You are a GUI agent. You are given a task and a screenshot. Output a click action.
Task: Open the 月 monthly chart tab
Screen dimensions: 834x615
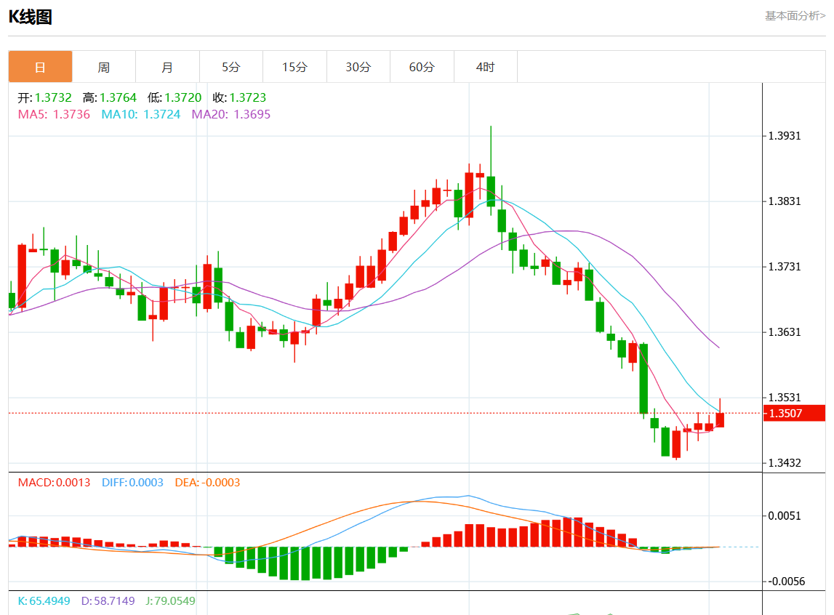[x=167, y=67]
